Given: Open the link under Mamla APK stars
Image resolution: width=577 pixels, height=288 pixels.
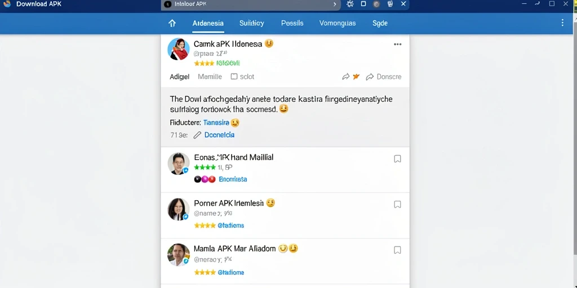Looking at the screenshot, I should click(x=230, y=272).
